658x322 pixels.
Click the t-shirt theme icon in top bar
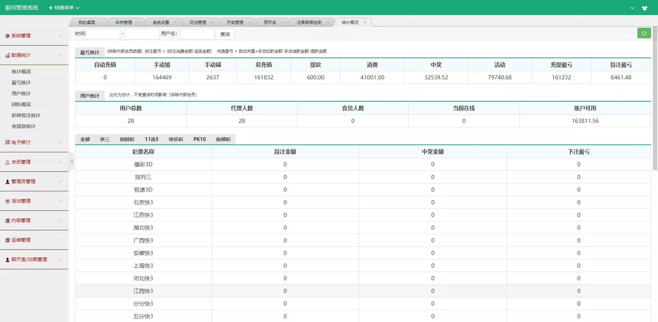[645, 8]
